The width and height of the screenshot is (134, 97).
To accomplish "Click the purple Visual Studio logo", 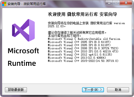I will click(x=24, y=30).
